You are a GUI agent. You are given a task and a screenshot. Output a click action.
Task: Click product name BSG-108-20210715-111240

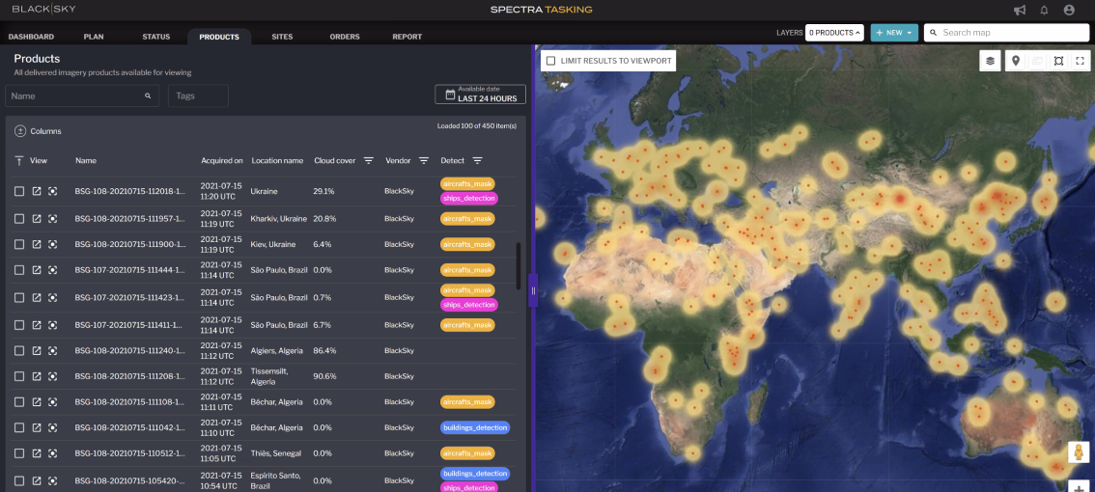point(130,350)
